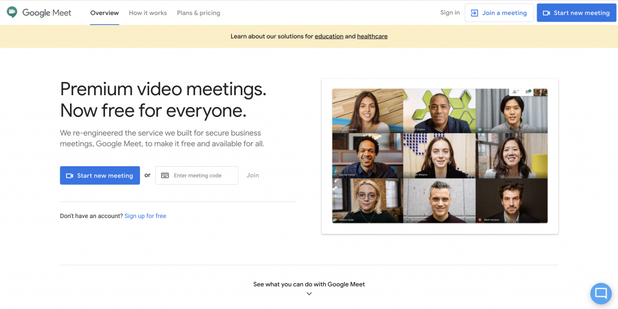This screenshot has width=618, height=309.
Task: Click the header Join a meeting button
Action: (x=499, y=13)
